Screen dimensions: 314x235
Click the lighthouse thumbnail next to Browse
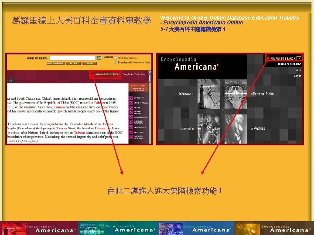pos(209,94)
